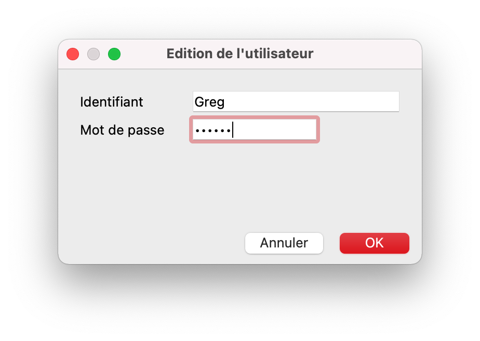The image size is (480, 341).
Task: Place cursor on the word Greg
Action: click(x=209, y=102)
